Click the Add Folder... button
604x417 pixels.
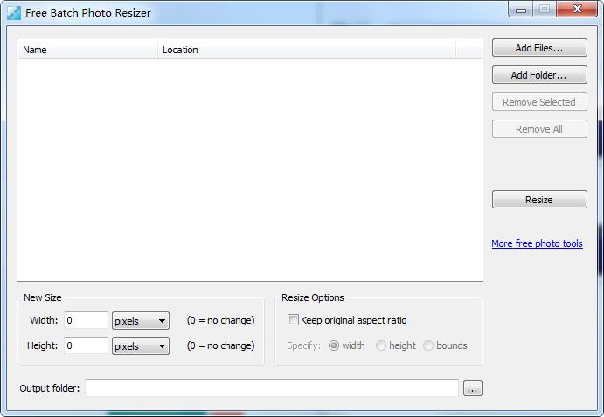[x=539, y=74]
